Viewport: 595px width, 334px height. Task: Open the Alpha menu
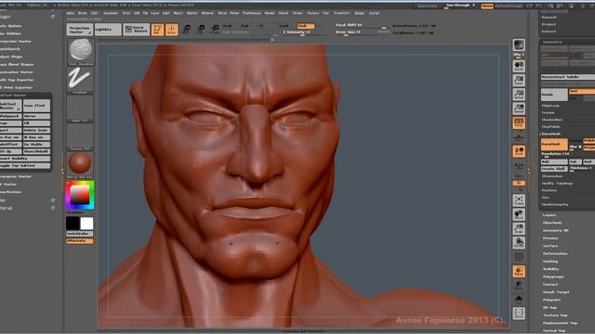(71, 13)
